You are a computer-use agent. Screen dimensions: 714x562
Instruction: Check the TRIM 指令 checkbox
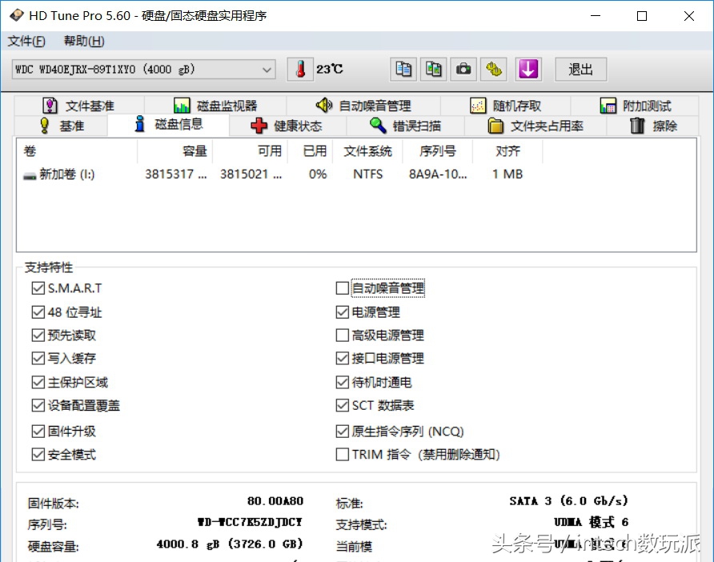coord(342,454)
